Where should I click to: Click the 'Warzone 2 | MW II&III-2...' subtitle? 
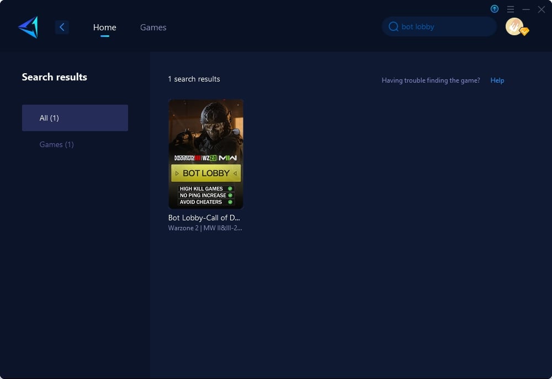pos(205,228)
